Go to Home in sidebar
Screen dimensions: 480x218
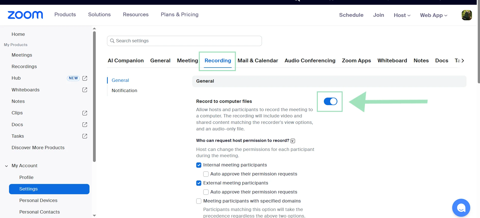click(18, 34)
